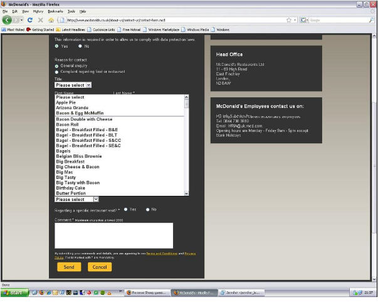Bookmark this page with the star icon
The width and height of the screenshot is (378, 302).
coord(289,20)
